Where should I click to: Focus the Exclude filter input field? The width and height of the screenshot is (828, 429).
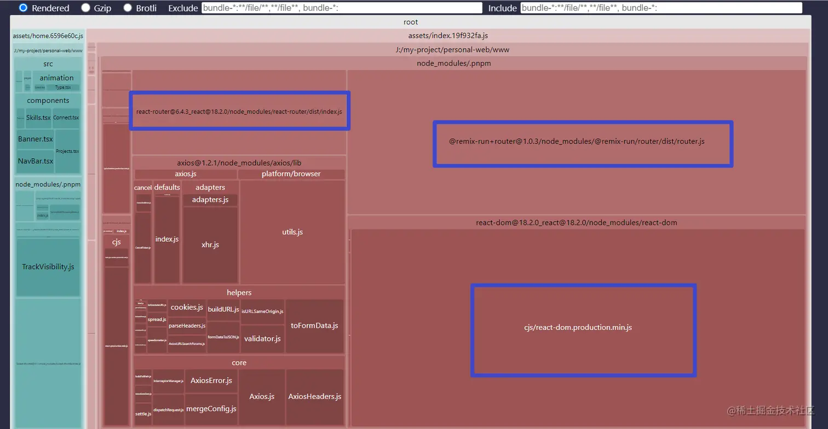[x=342, y=8]
